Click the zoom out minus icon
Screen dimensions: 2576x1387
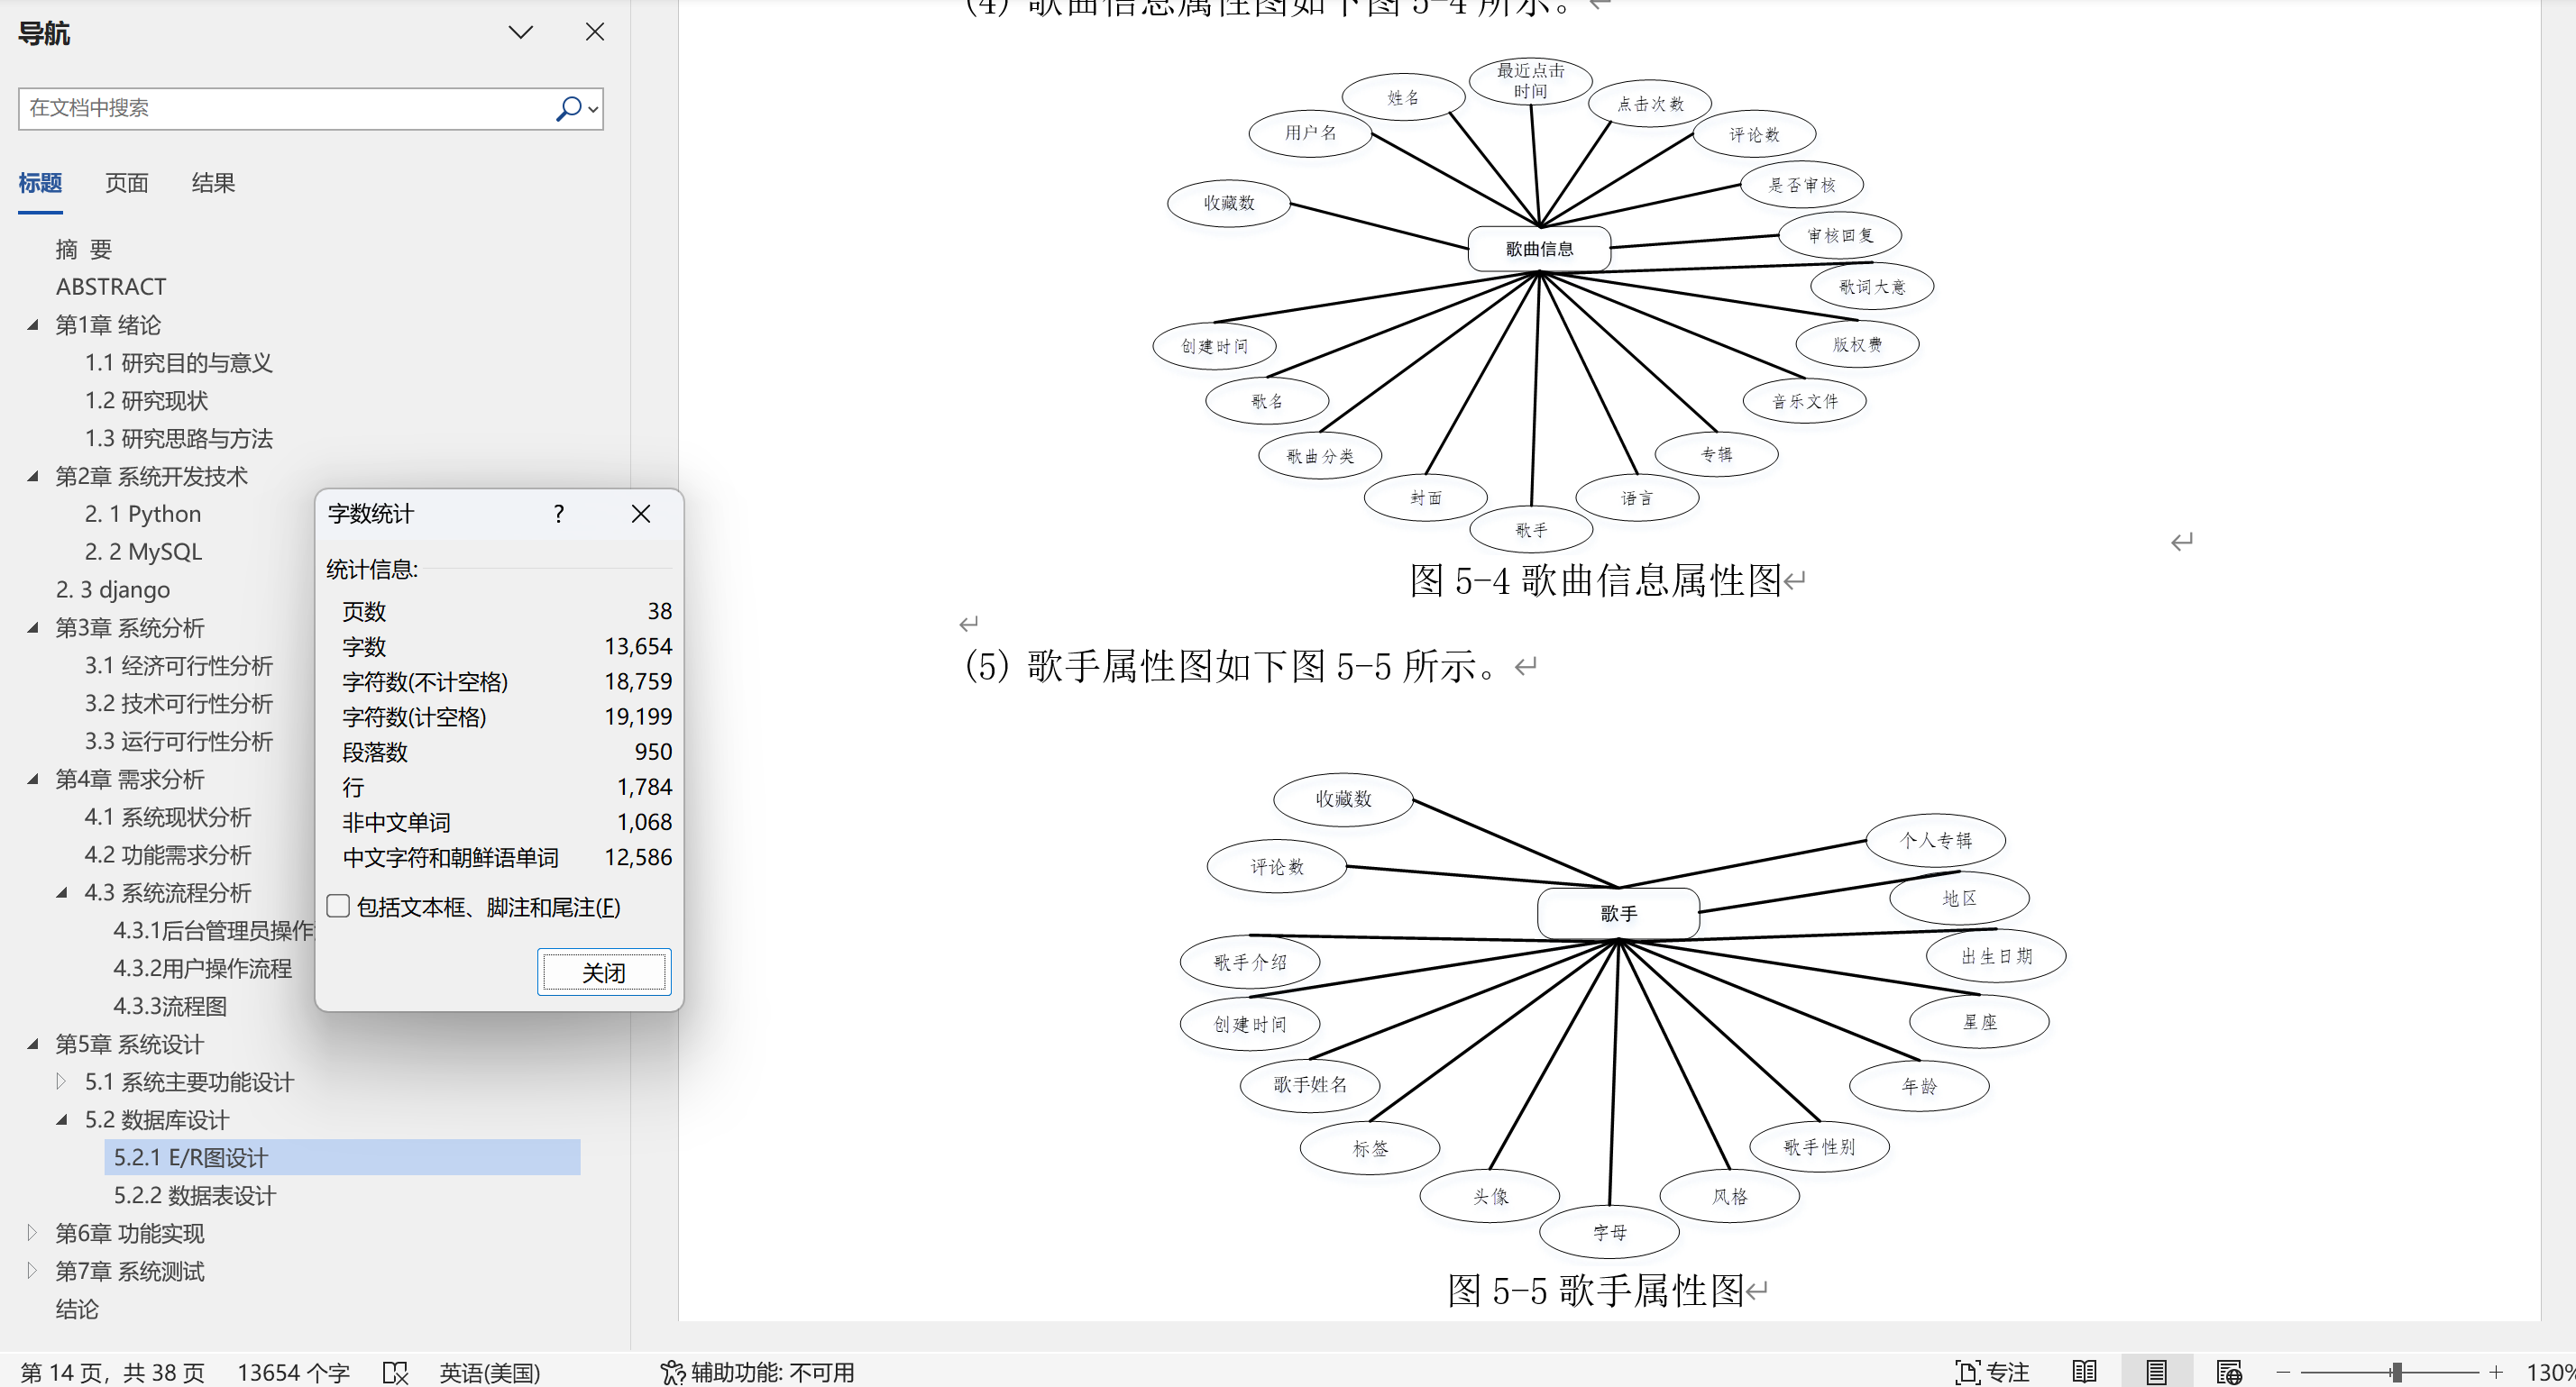2283,1372
